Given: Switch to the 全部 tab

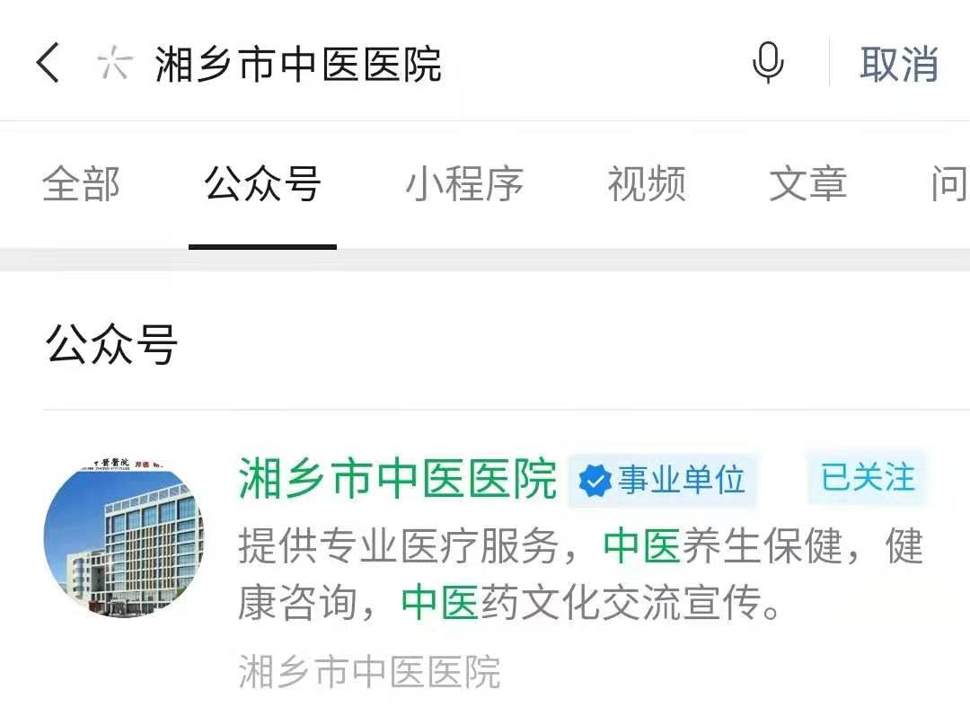Looking at the screenshot, I should pos(81,184).
